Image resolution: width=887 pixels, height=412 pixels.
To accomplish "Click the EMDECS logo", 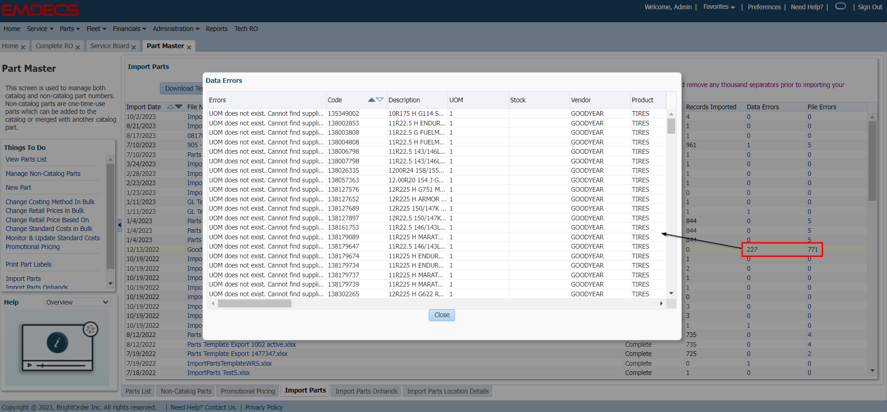I will [40, 10].
